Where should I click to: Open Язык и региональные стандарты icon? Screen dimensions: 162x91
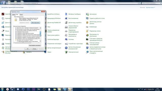(87, 52)
